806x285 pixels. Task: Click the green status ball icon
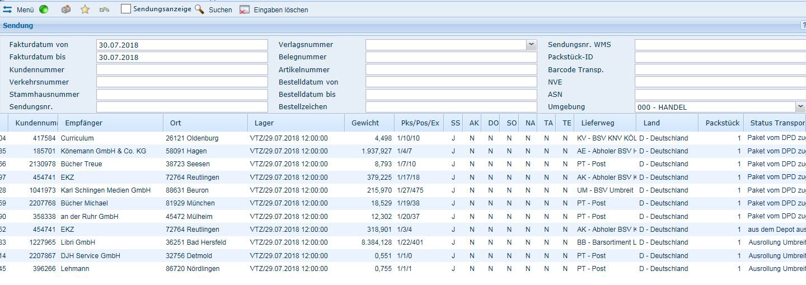[44, 10]
